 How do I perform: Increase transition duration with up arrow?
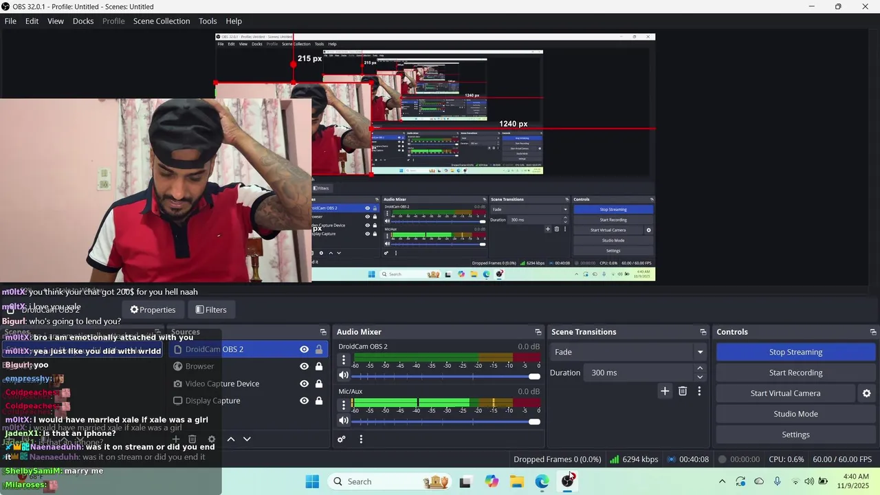700,368
